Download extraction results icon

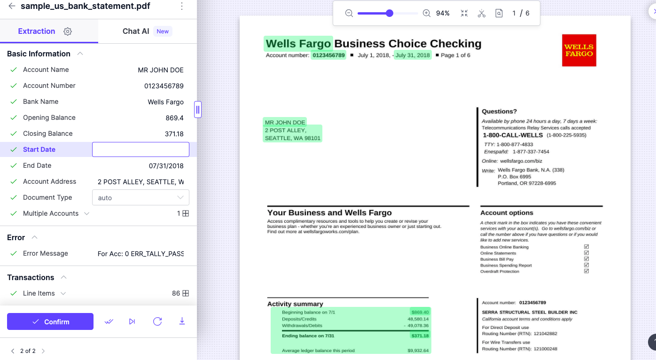point(182,321)
